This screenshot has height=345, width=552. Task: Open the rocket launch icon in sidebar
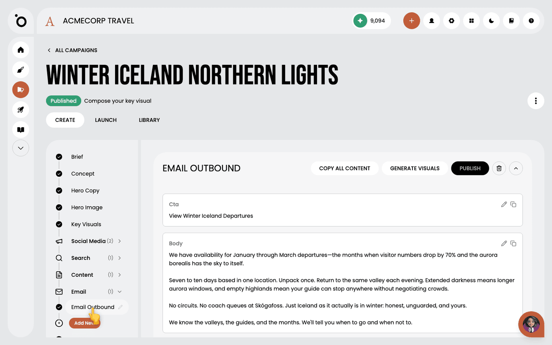pos(21,110)
